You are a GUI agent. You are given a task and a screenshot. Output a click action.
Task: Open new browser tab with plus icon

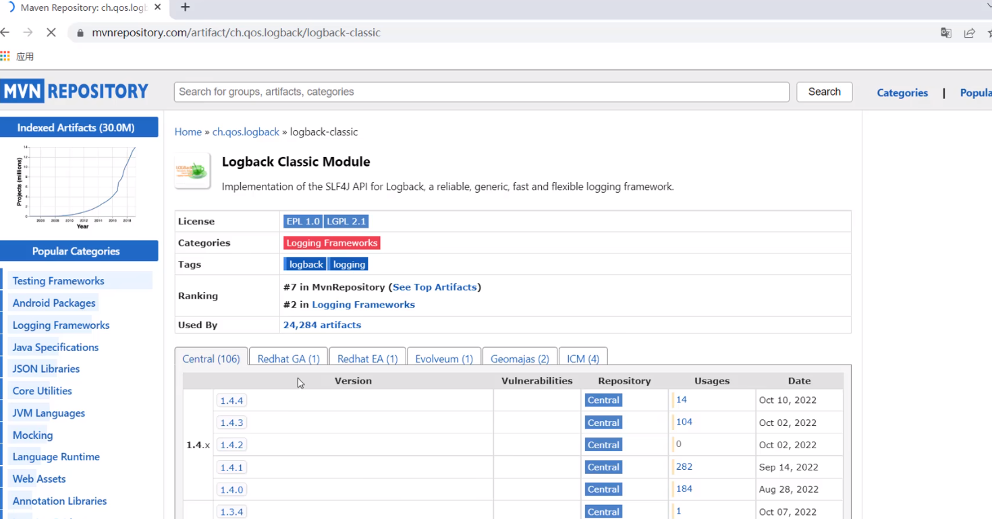(186, 7)
